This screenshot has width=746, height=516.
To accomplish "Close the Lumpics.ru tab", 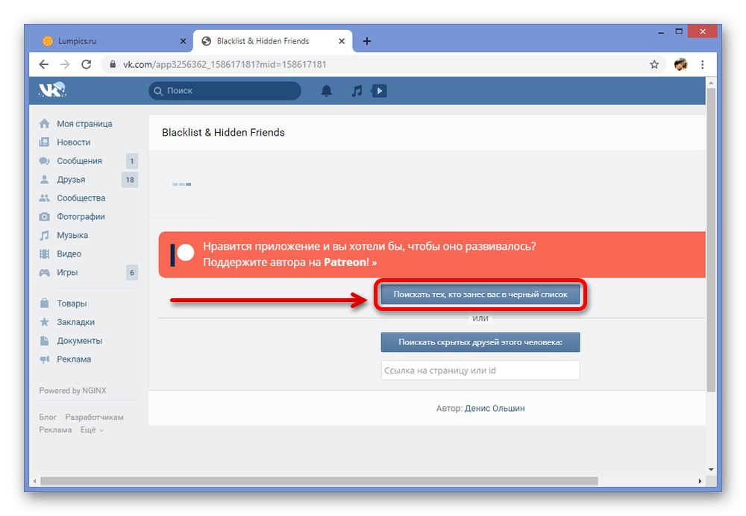I will point(184,41).
